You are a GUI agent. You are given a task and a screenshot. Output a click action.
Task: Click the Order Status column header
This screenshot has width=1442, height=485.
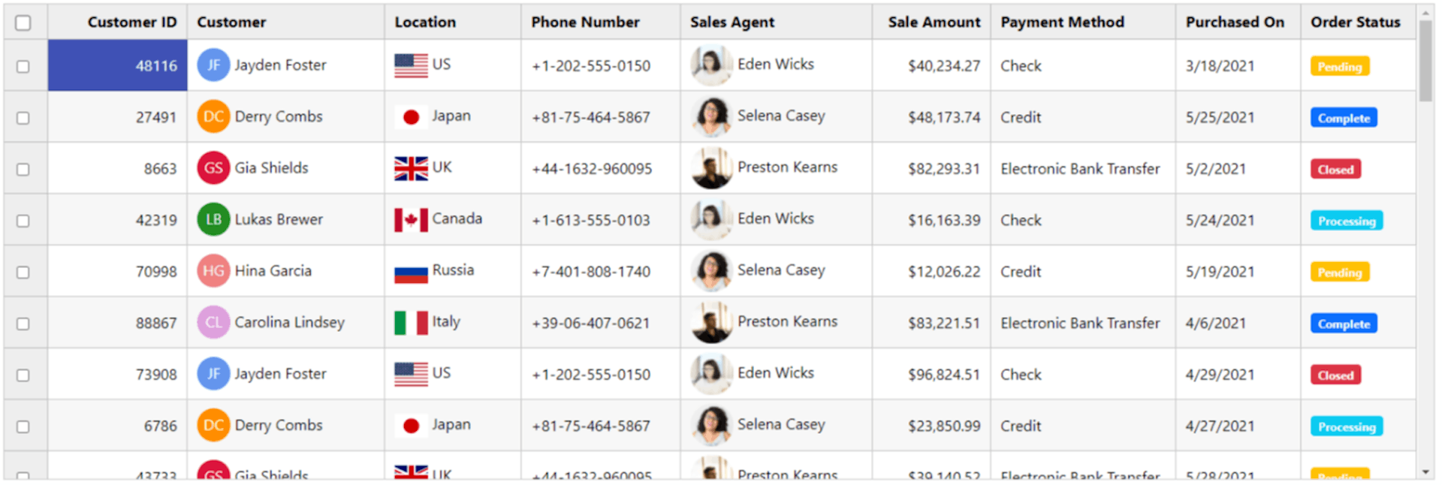click(1355, 23)
